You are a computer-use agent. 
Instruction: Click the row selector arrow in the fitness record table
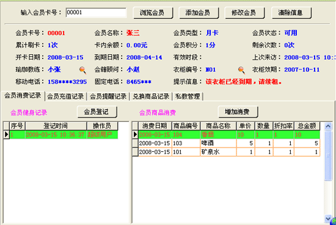tap(6, 135)
